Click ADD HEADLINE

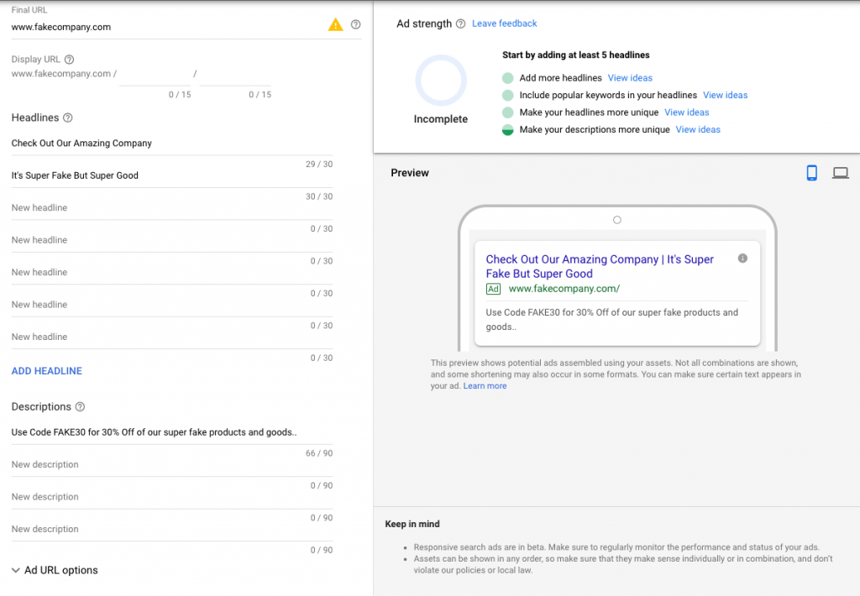(47, 371)
